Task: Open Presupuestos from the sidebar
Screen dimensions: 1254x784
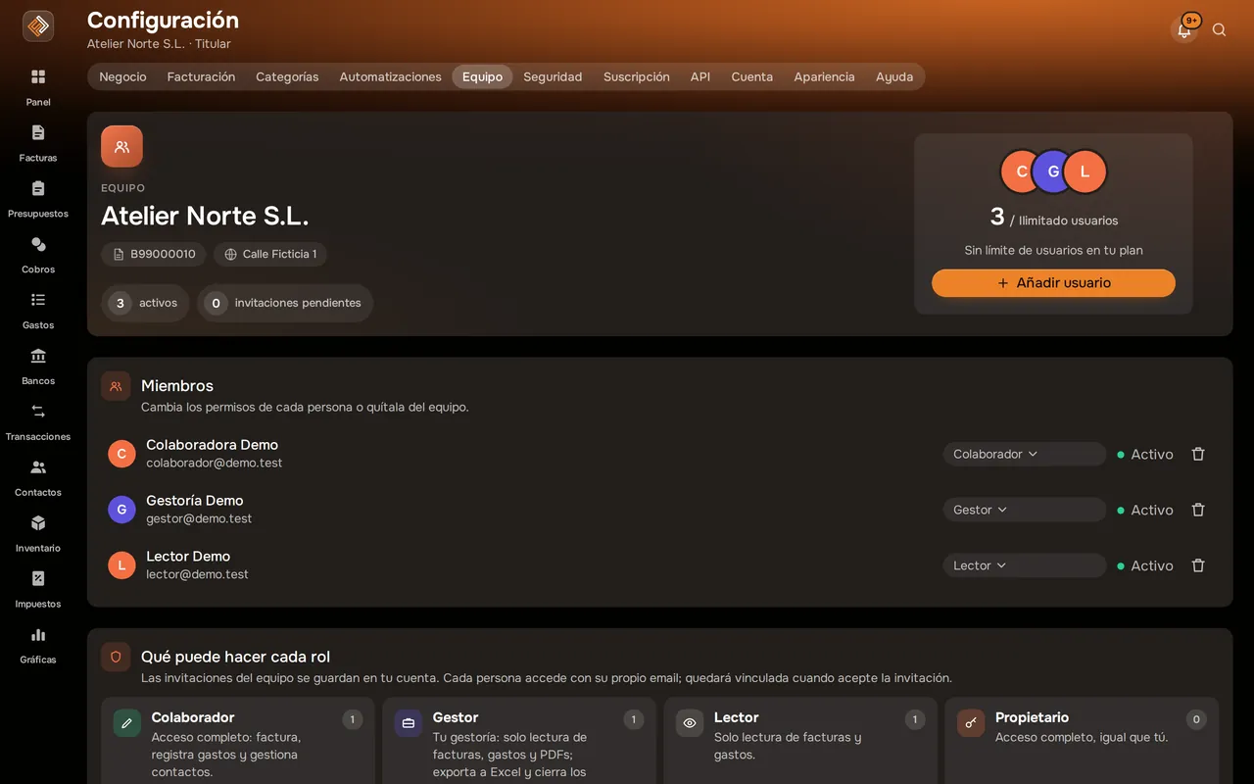Action: point(38,198)
